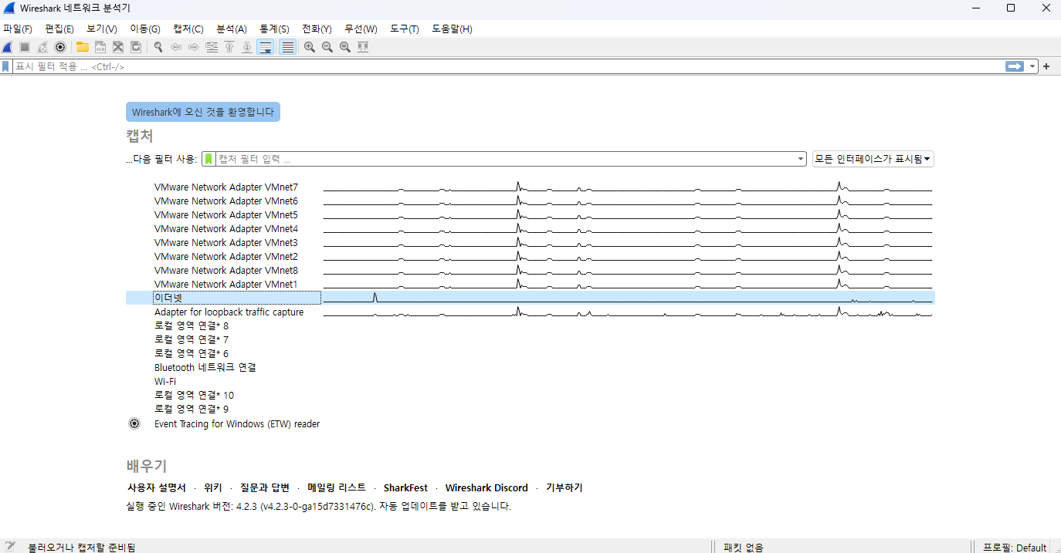Open display filter history dropdown arrow
1061x553 pixels.
pyautogui.click(x=1032, y=66)
